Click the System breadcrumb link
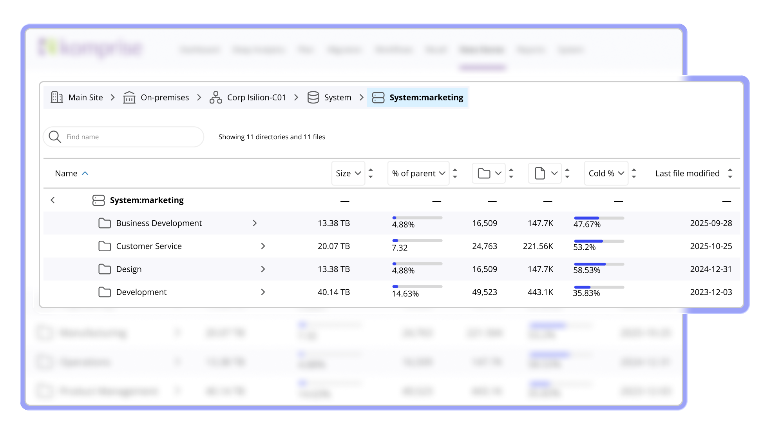The width and height of the screenshot is (771, 434). [337, 97]
